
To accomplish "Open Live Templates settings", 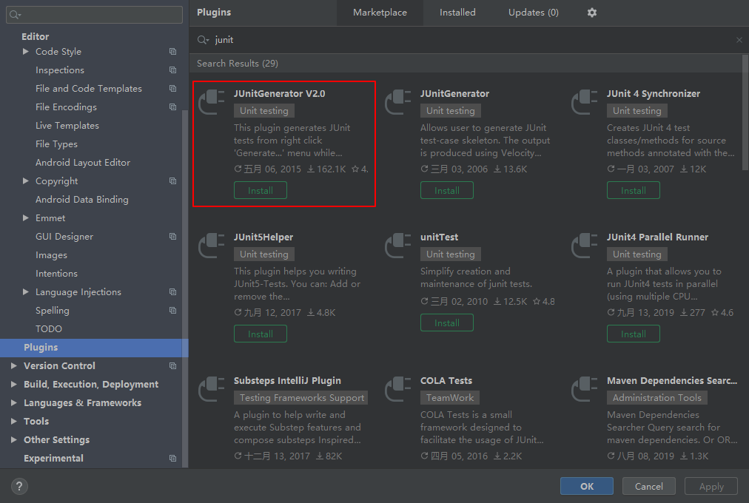I will (x=67, y=126).
